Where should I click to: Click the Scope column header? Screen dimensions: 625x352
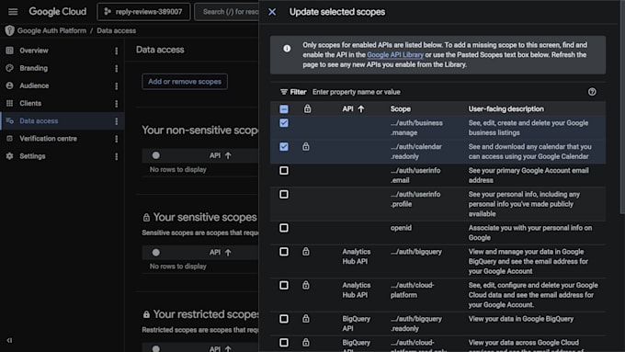pos(400,108)
